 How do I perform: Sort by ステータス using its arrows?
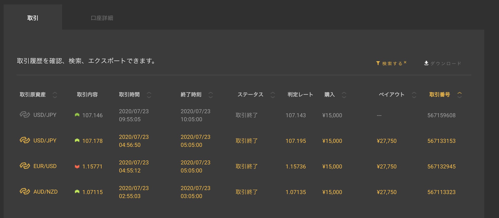point(273,95)
